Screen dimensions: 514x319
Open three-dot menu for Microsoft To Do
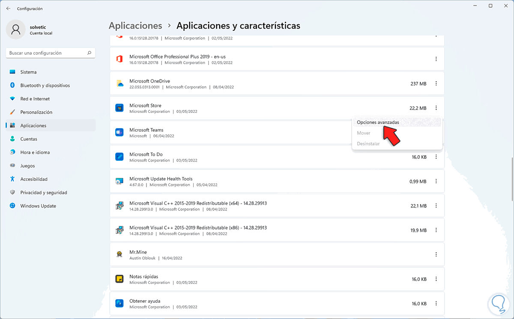(436, 157)
